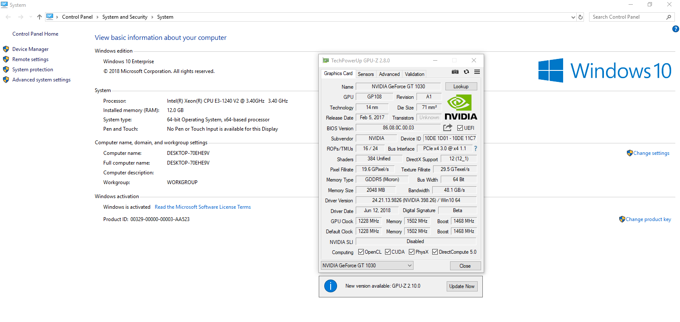Screen dimensions: 680x322
Task: Open the NVIDIA GeForce GT 1030 dropdown
Action: coord(367,266)
